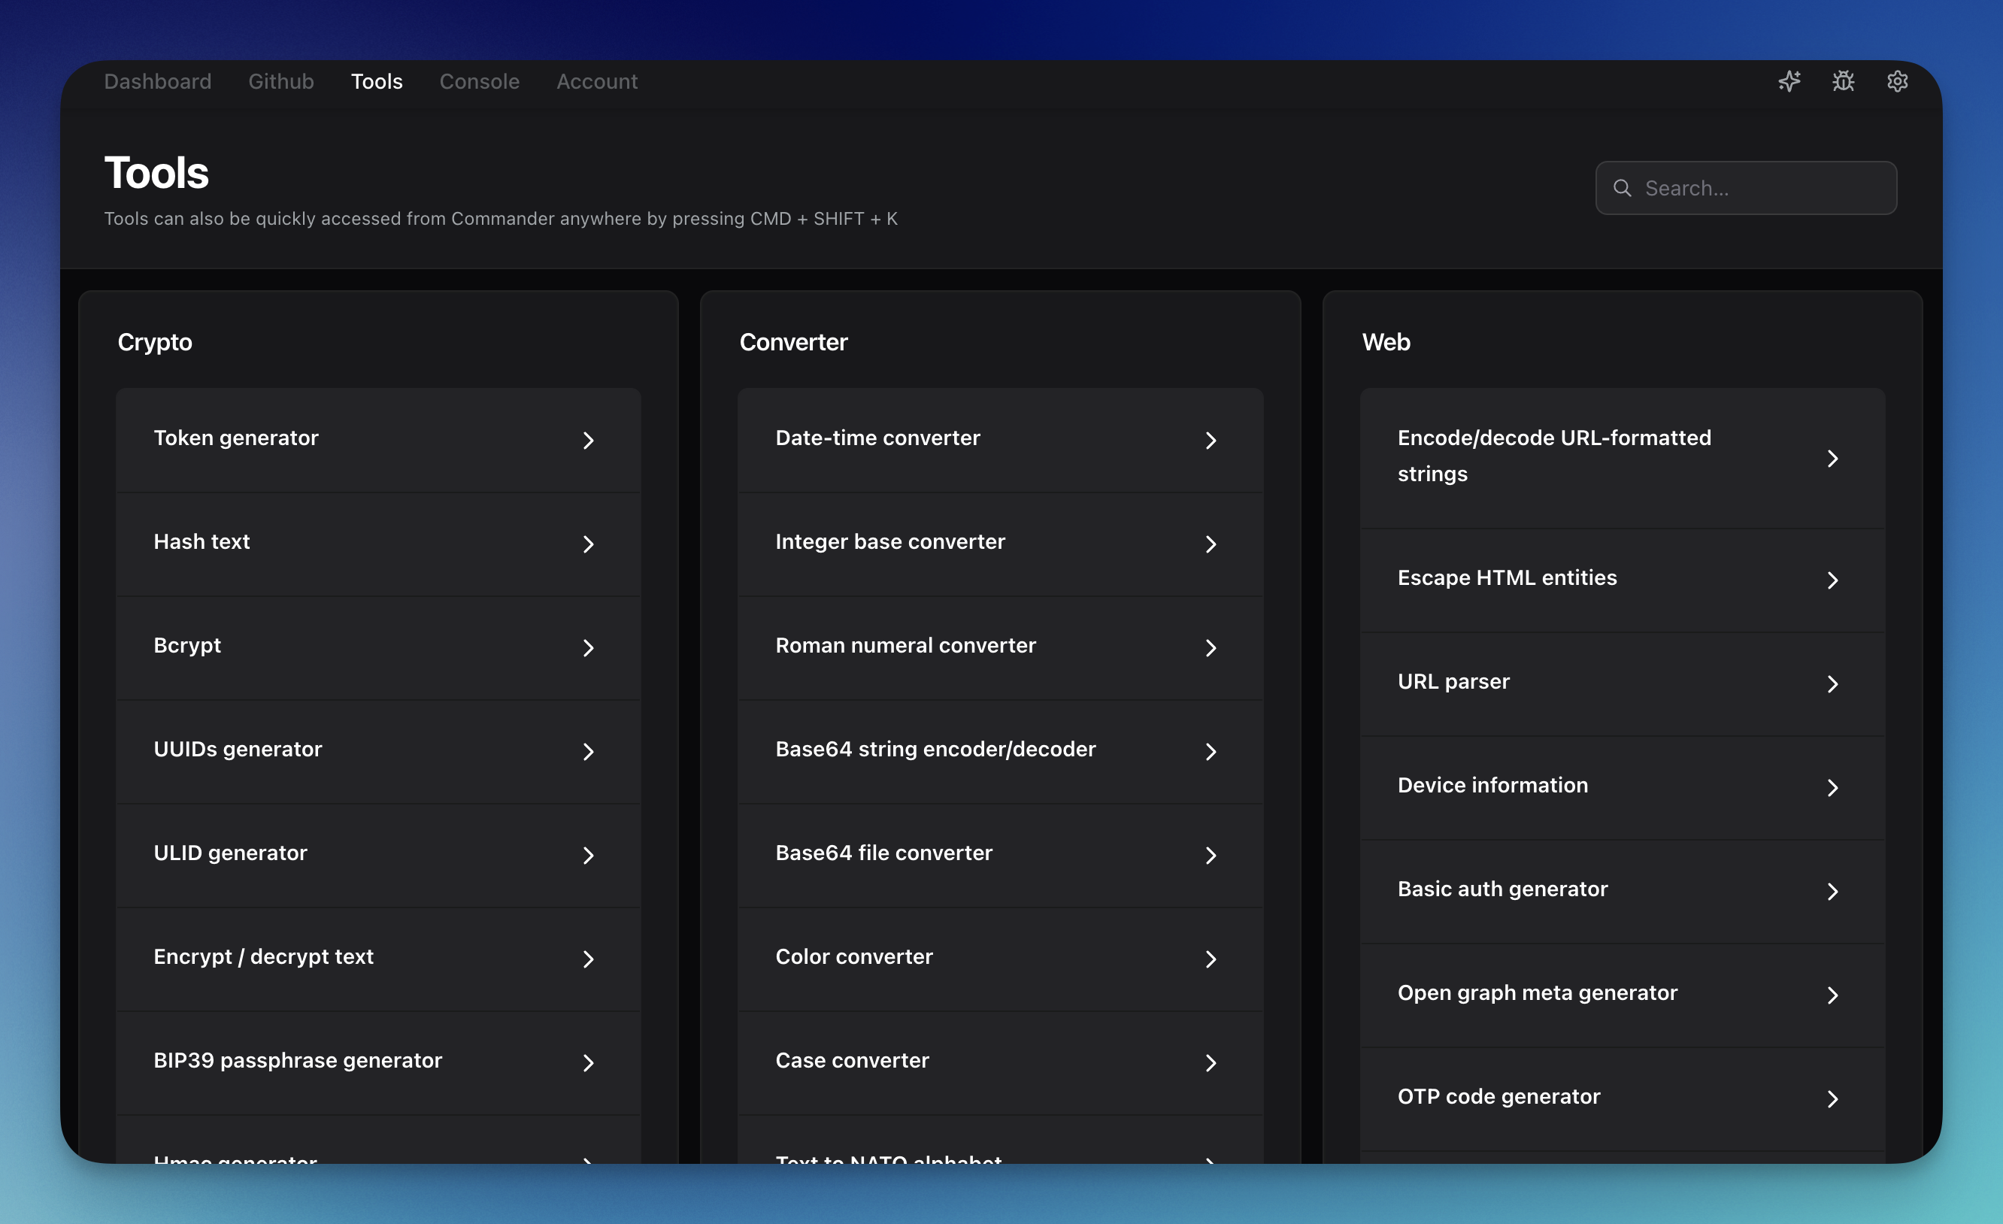
Task: Open Encrypt / decrypt text tool
Action: coord(378,959)
